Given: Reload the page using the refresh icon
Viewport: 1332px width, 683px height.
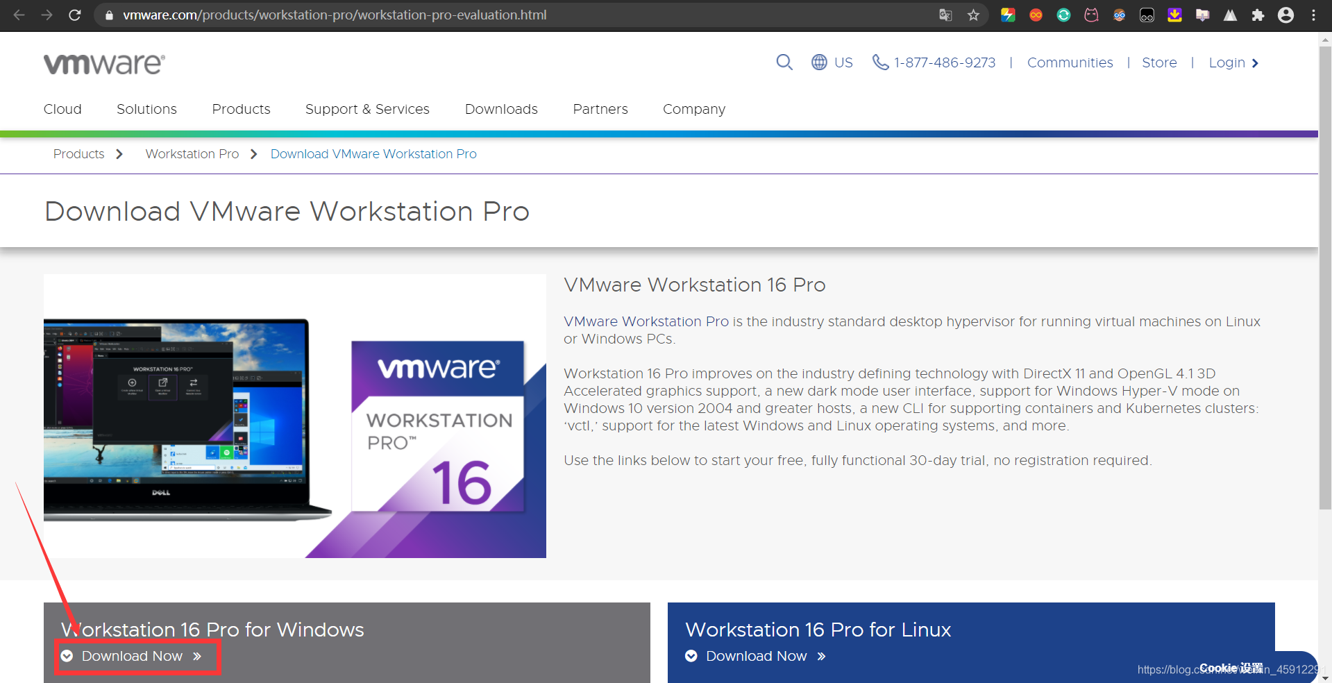Looking at the screenshot, I should coord(75,15).
